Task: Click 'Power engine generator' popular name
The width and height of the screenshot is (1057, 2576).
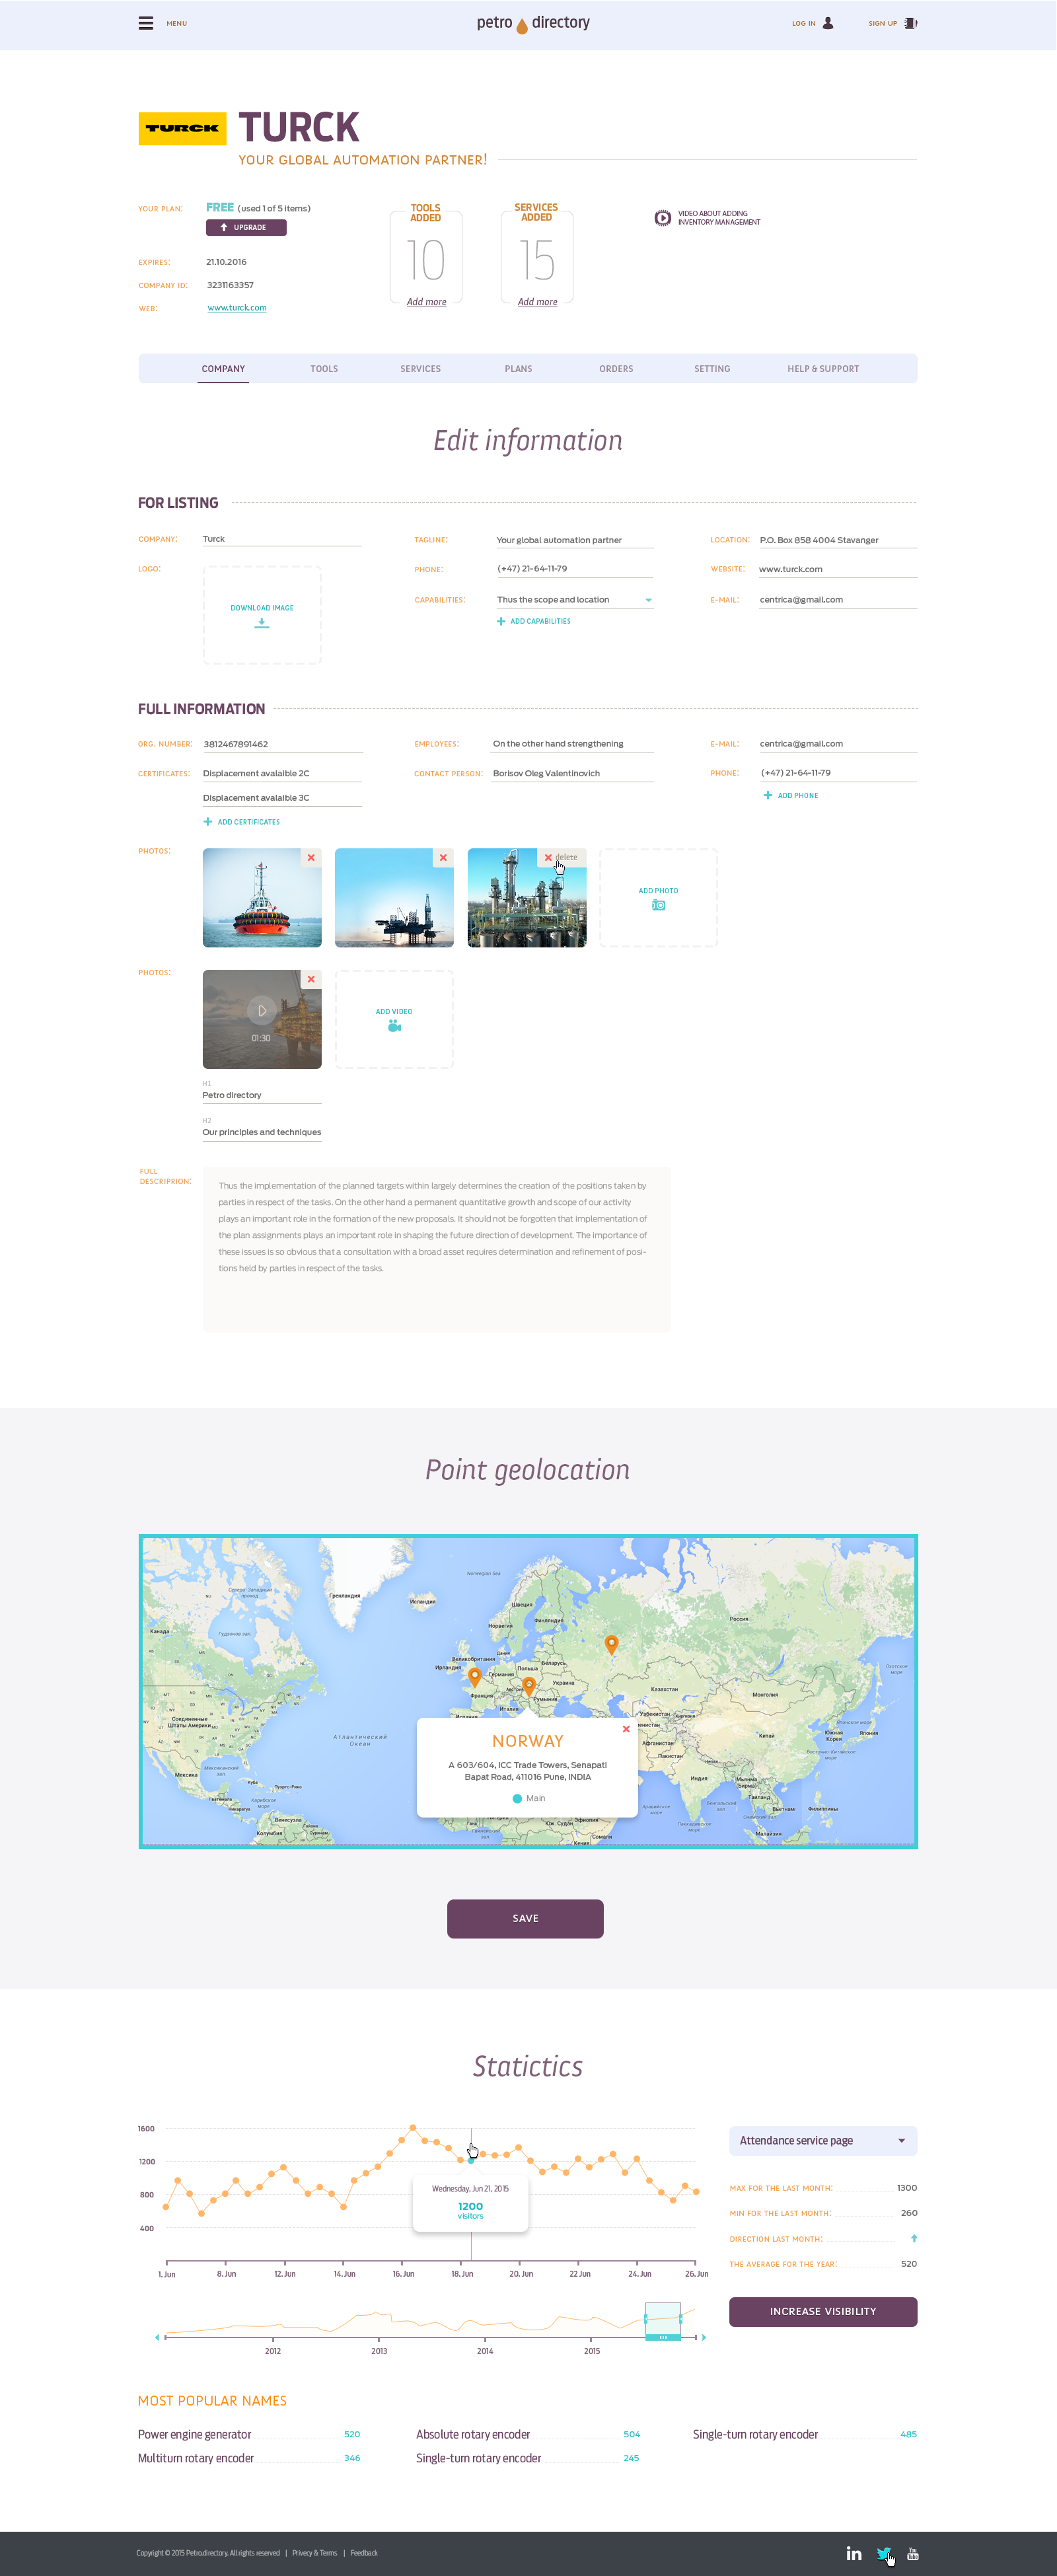Action: click(195, 2434)
